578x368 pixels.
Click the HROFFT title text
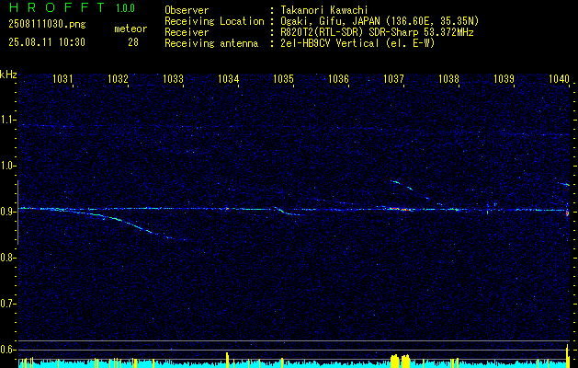click(57, 7)
